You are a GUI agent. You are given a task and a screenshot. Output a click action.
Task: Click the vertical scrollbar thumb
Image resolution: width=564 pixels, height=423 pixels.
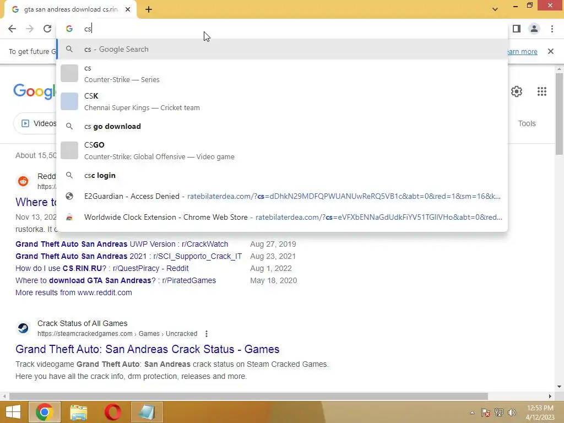(559, 113)
